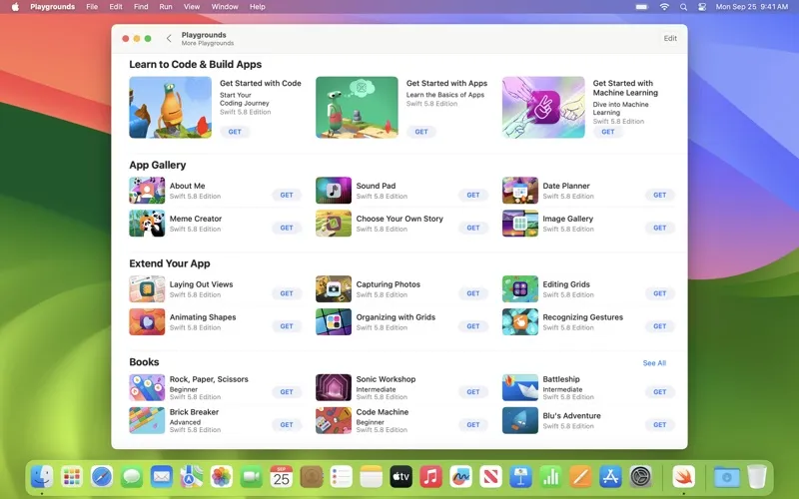Viewport: 799px width, 499px height.
Task: Click GET next to Rock, Paper, Scissors
Action: [287, 392]
